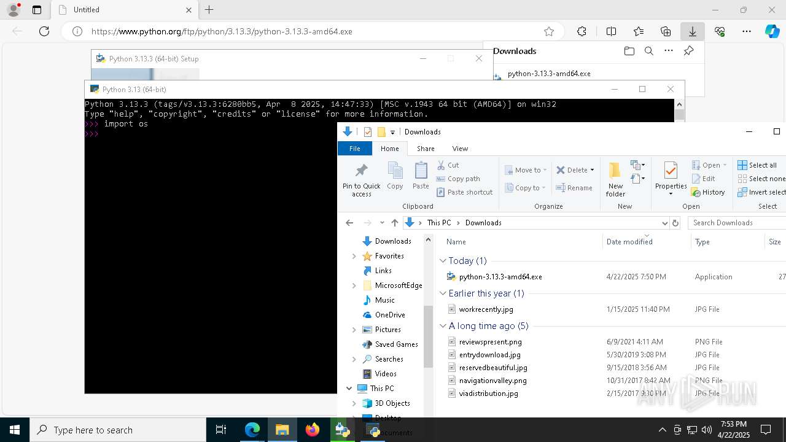Open Browser essentials heart icon
This screenshot has width=786, height=442.
click(x=720, y=31)
